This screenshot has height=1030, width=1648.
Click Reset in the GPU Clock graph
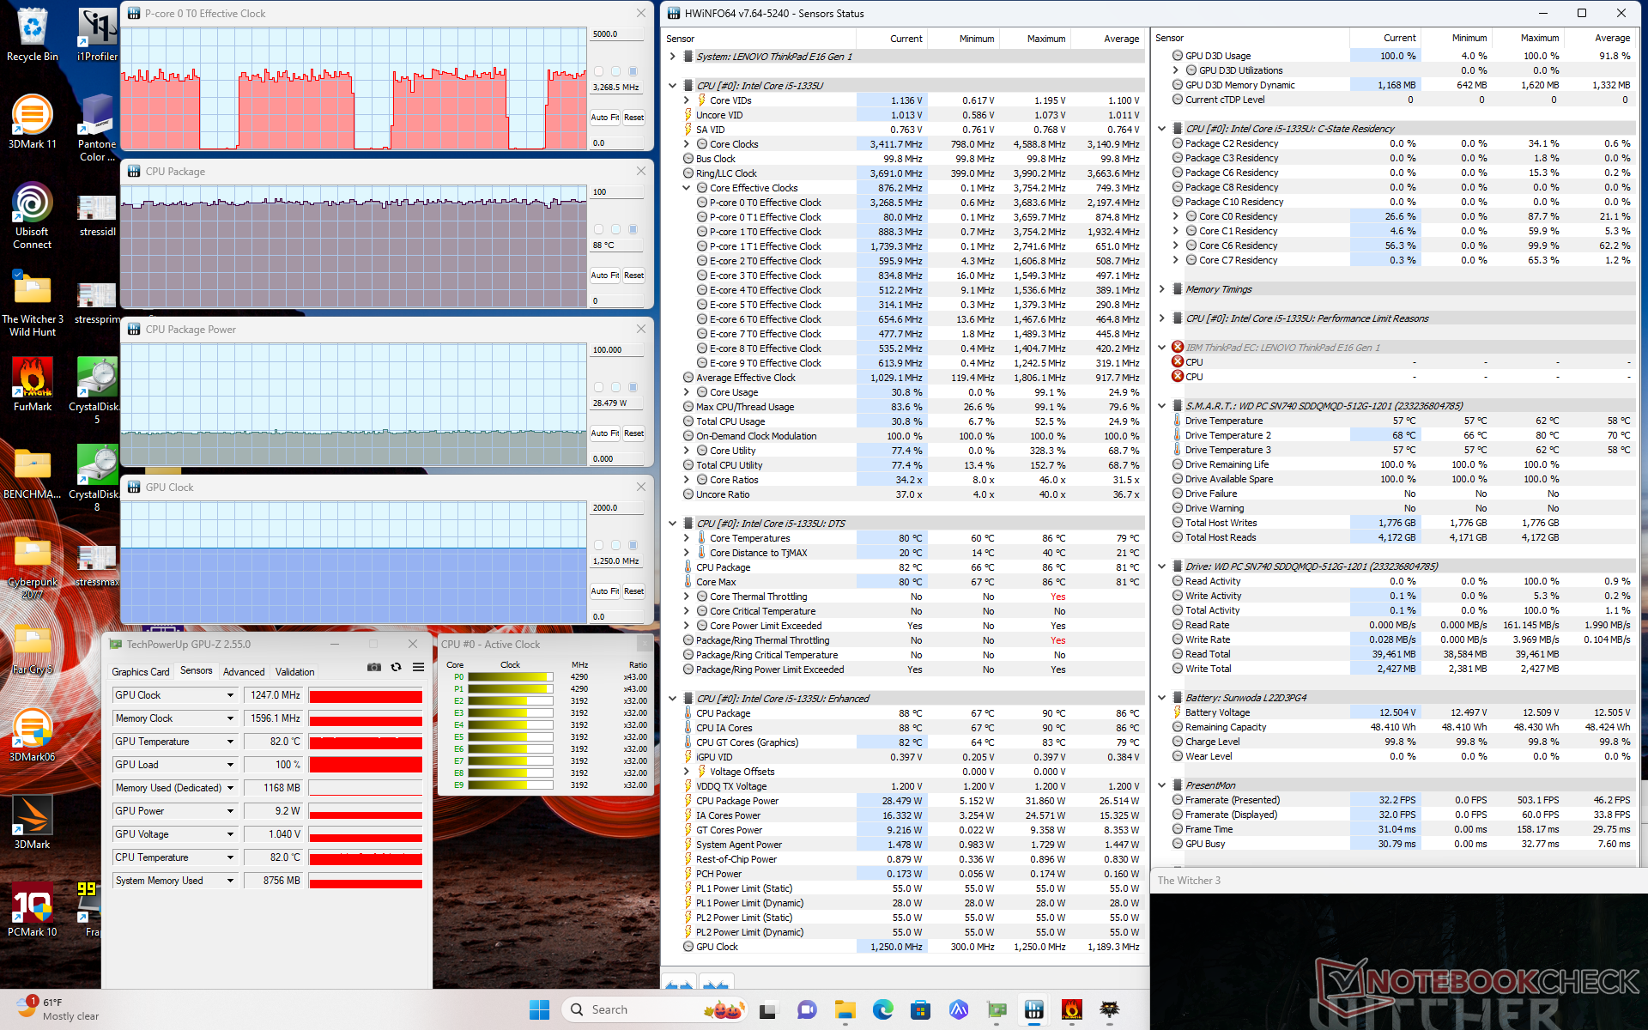(x=633, y=591)
